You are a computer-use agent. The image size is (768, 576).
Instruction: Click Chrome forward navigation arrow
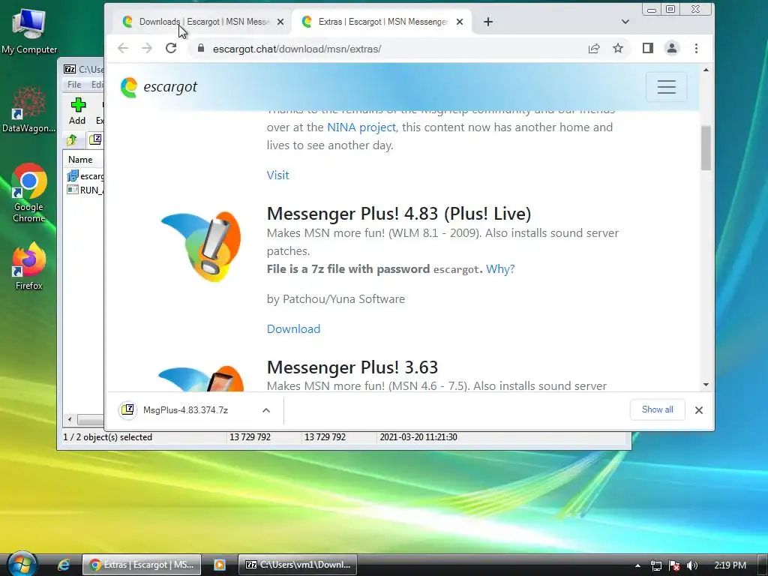(x=147, y=48)
